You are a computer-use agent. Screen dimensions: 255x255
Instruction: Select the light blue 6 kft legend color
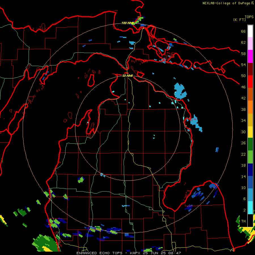pyautogui.click(x=250, y=195)
